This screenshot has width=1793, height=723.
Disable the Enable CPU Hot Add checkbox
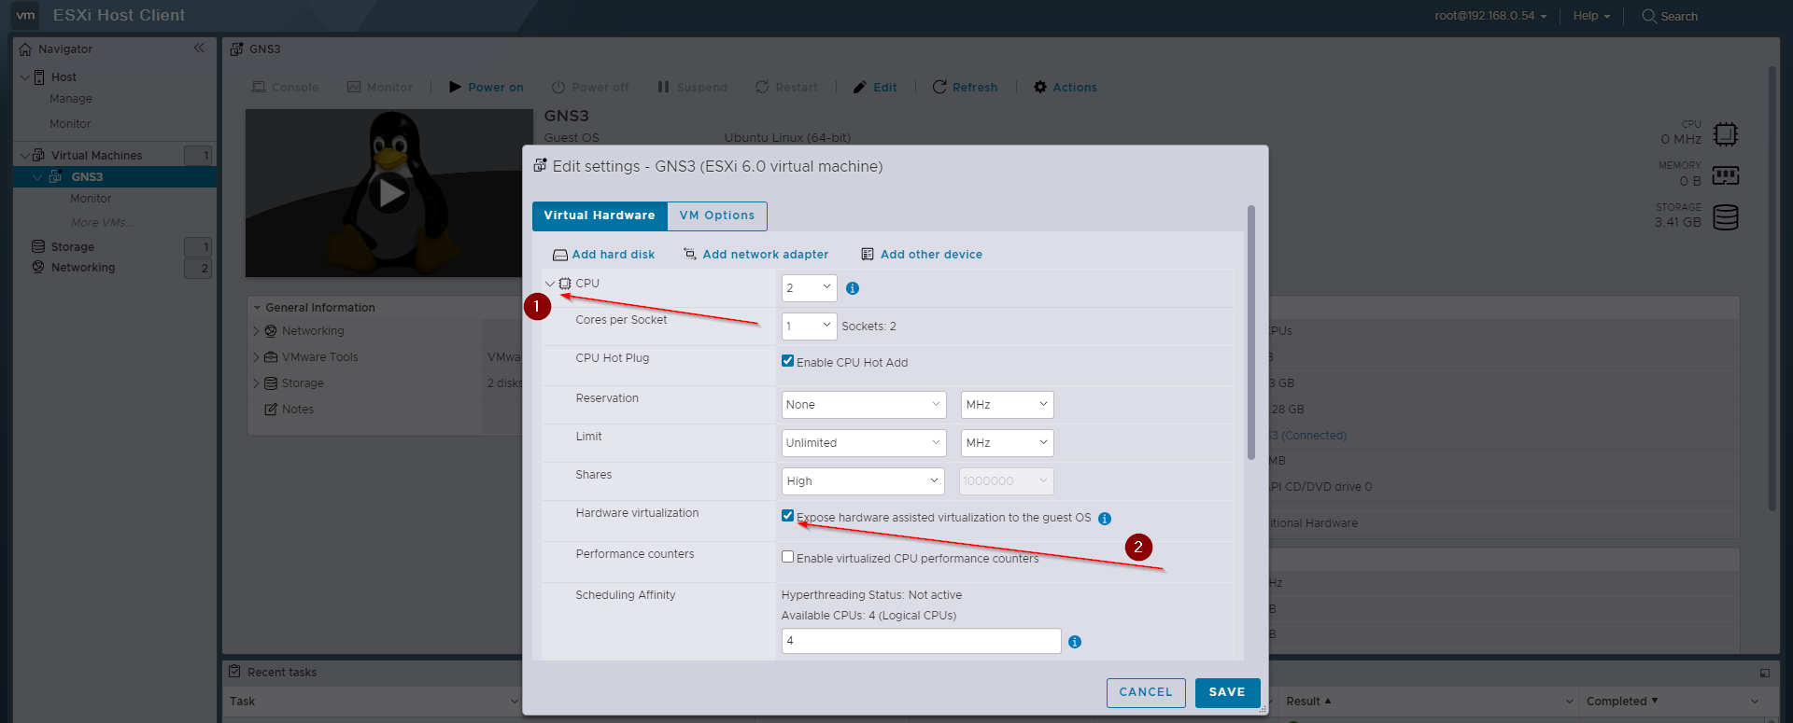(x=788, y=361)
